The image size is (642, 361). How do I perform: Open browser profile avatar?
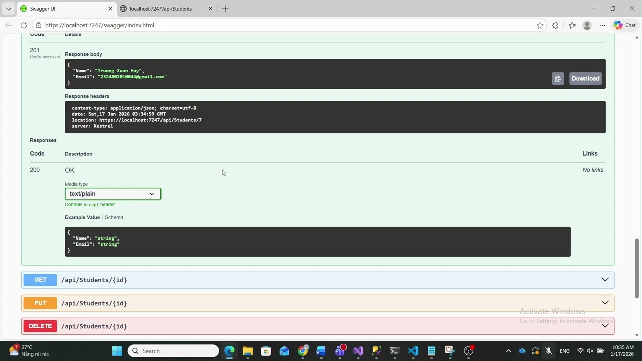pos(587,25)
